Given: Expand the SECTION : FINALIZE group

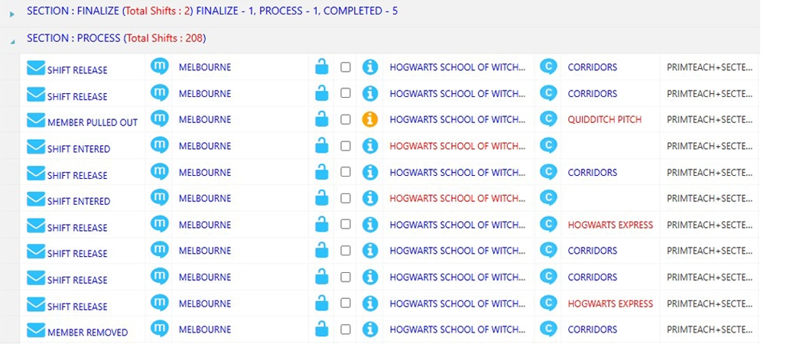Looking at the screenshot, I should coord(12,15).
